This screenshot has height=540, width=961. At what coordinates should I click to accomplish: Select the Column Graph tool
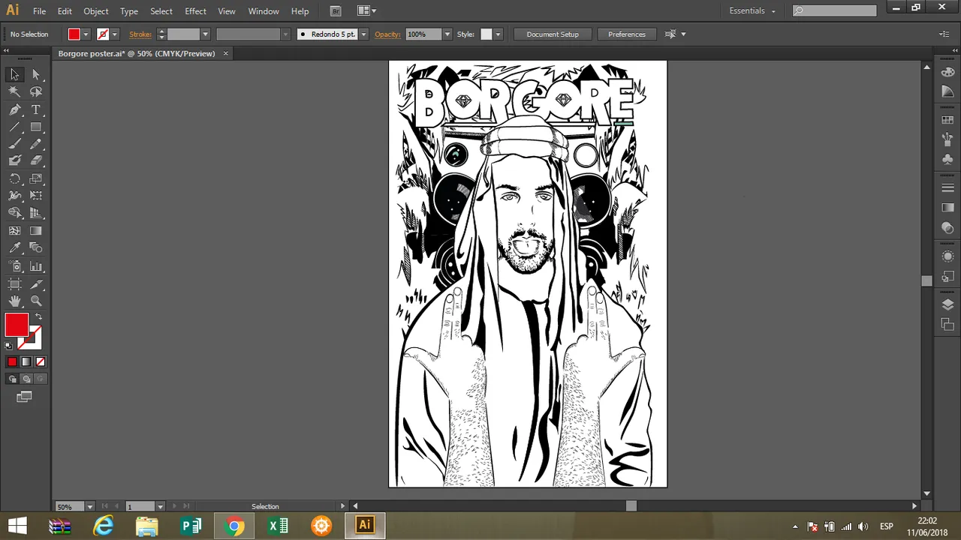coord(36,266)
